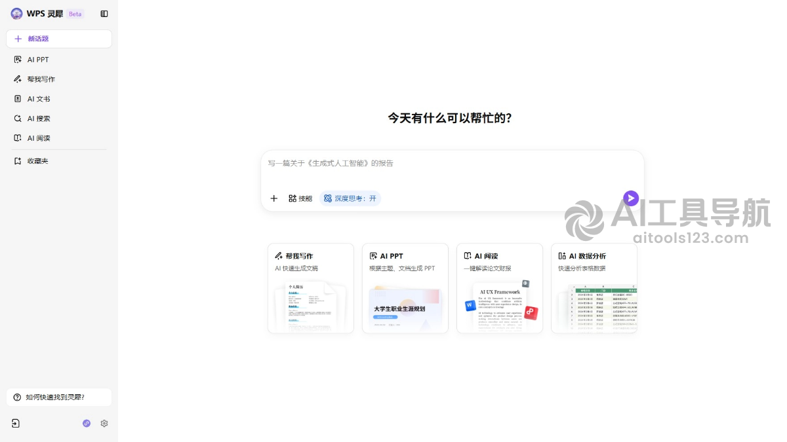
Task: Click the 帮我写作 pen sidebar icon
Action: pyautogui.click(x=18, y=79)
